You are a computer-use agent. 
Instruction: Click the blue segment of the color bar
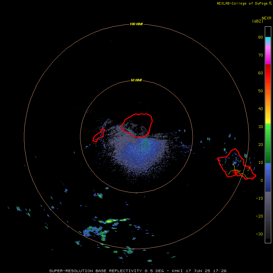[268, 177]
